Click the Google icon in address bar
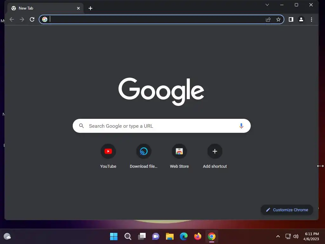The width and height of the screenshot is (325, 244). [x=44, y=19]
